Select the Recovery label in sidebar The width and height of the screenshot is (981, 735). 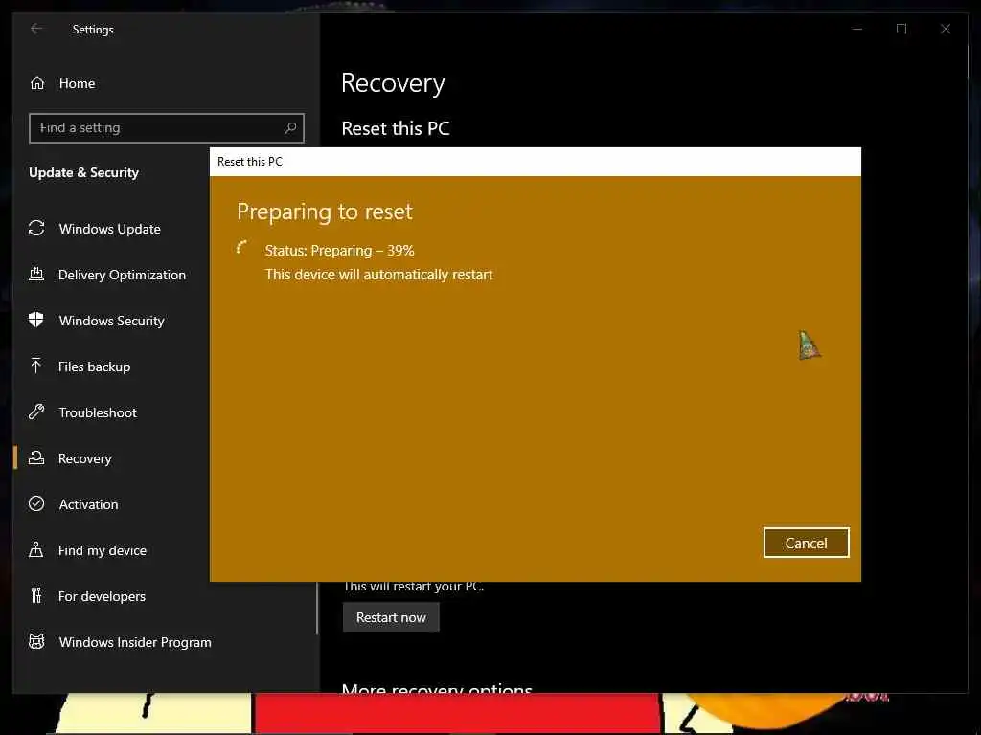click(x=85, y=458)
